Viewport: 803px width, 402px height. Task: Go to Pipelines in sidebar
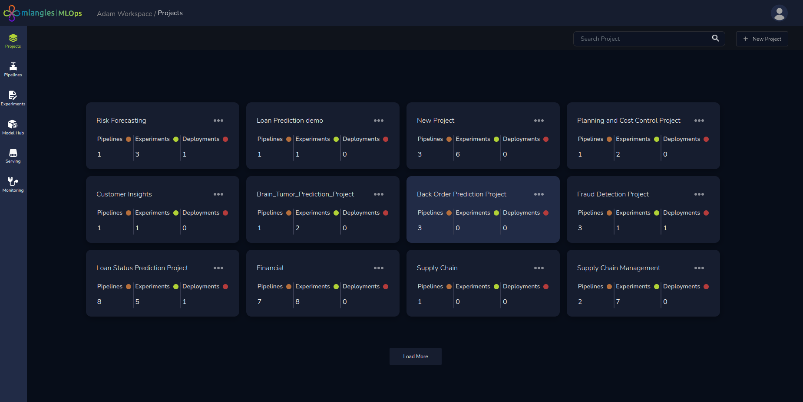[13, 69]
